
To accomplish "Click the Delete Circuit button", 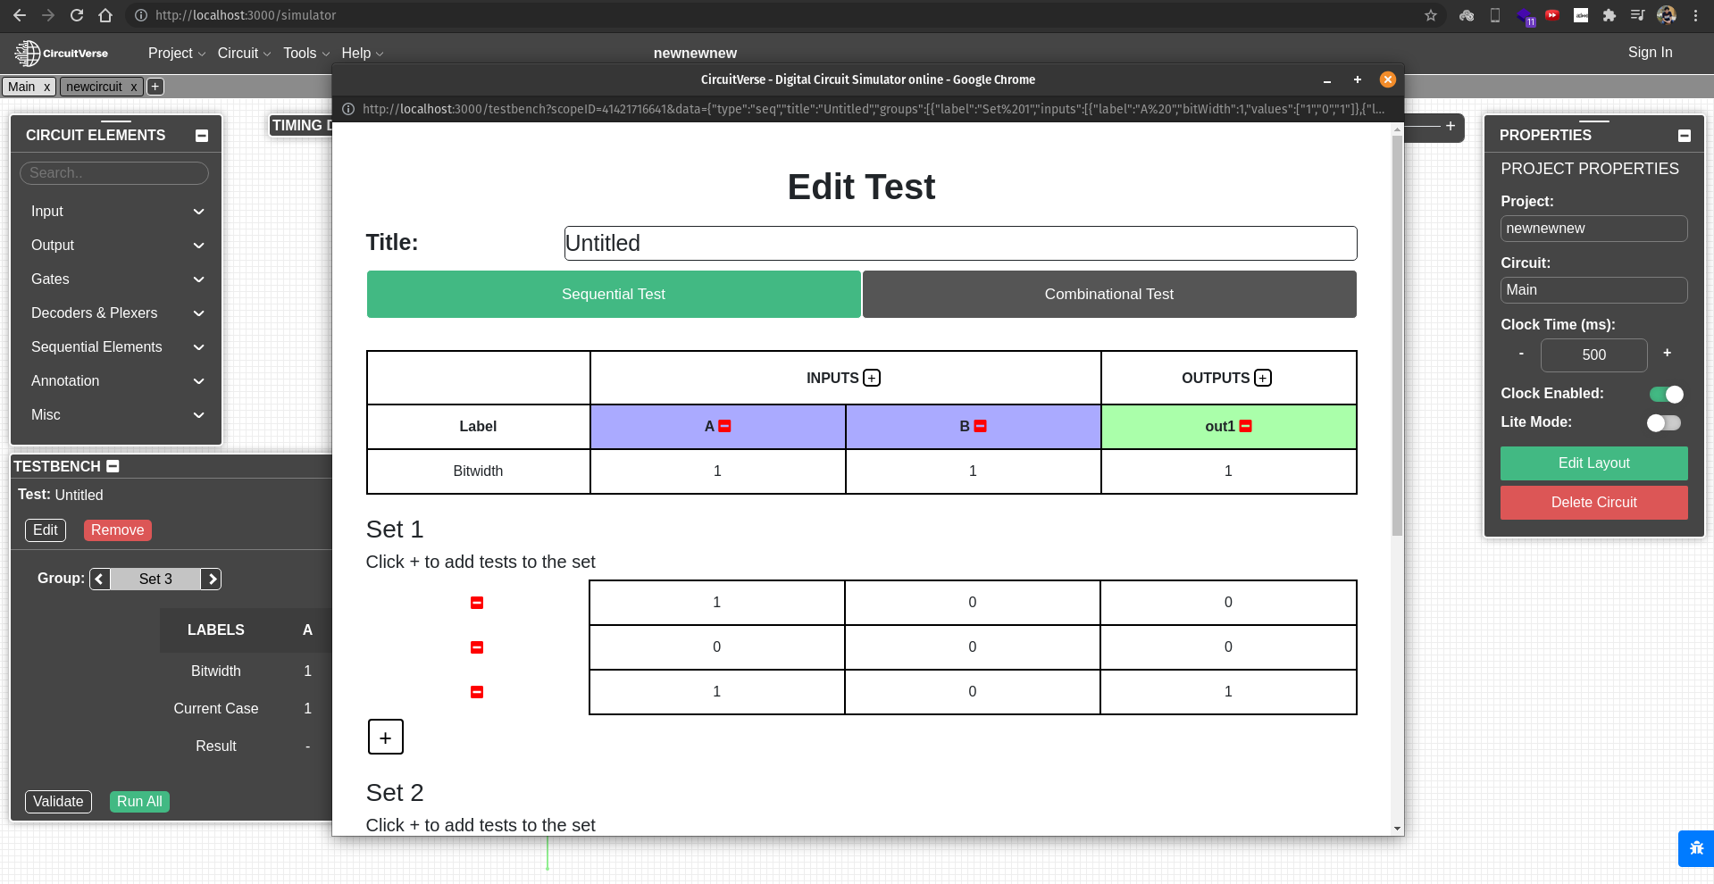I will (x=1593, y=502).
